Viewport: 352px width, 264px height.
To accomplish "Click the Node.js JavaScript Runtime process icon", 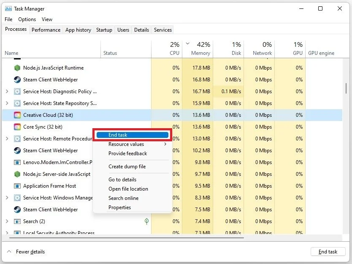I will click(x=17, y=67).
